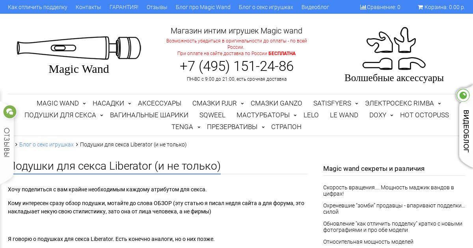The width and height of the screenshot is (473, 248).
Task: Open top bar Блог о секс игрушках
Action: tap(266, 7)
